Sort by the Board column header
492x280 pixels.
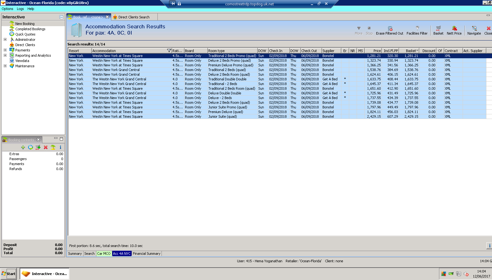coord(196,51)
